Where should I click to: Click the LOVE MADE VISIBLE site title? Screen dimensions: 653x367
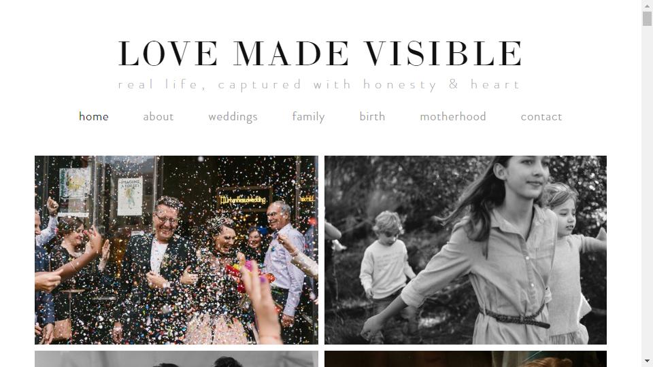[320, 54]
